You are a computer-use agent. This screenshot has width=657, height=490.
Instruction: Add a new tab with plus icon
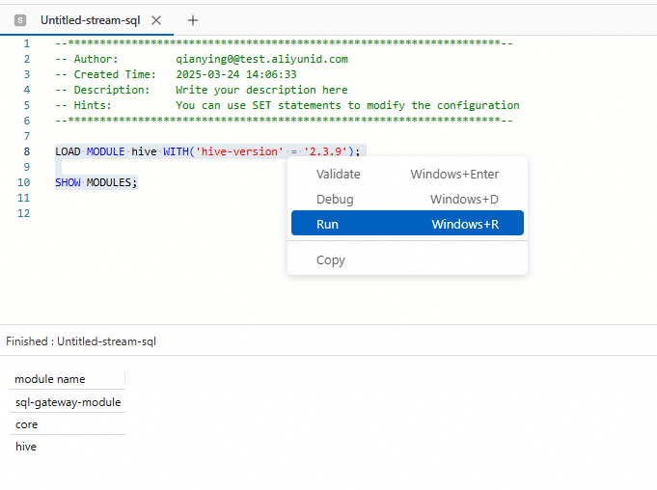coord(193,20)
